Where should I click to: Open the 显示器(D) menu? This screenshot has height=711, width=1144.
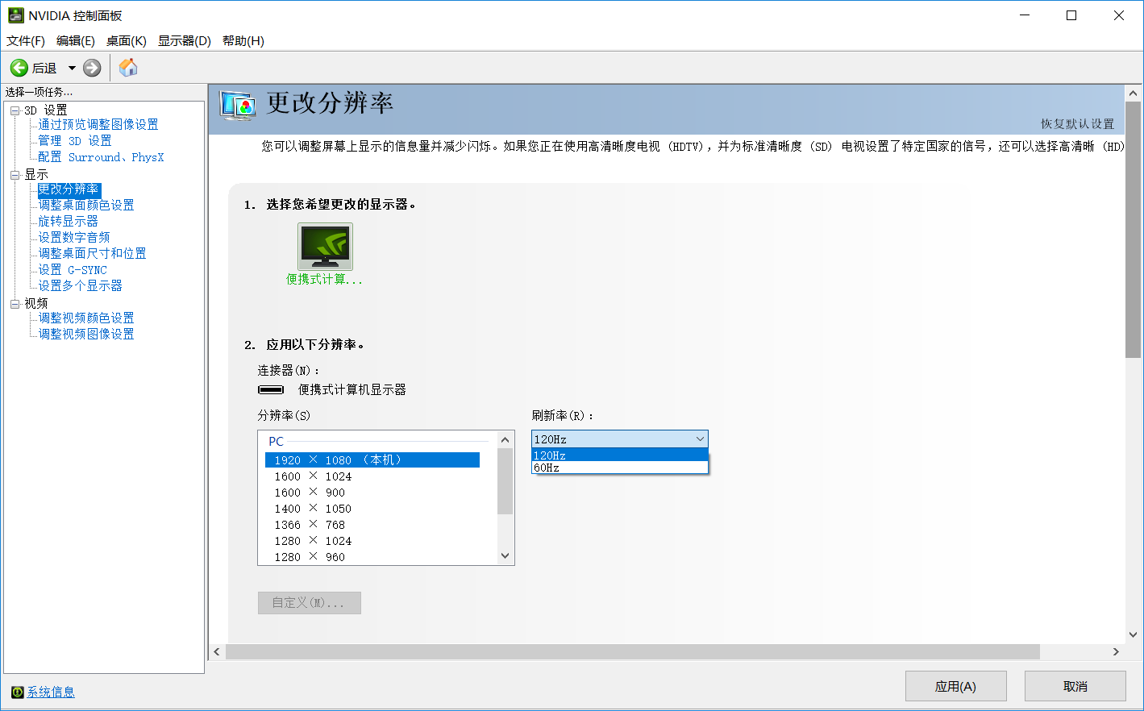185,41
